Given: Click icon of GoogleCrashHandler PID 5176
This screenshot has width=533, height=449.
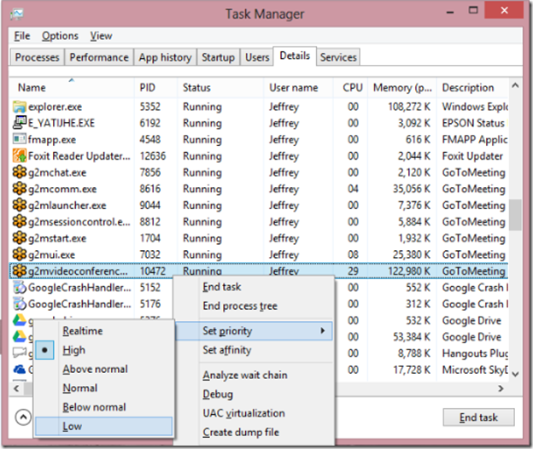Looking at the screenshot, I should click(x=20, y=304).
